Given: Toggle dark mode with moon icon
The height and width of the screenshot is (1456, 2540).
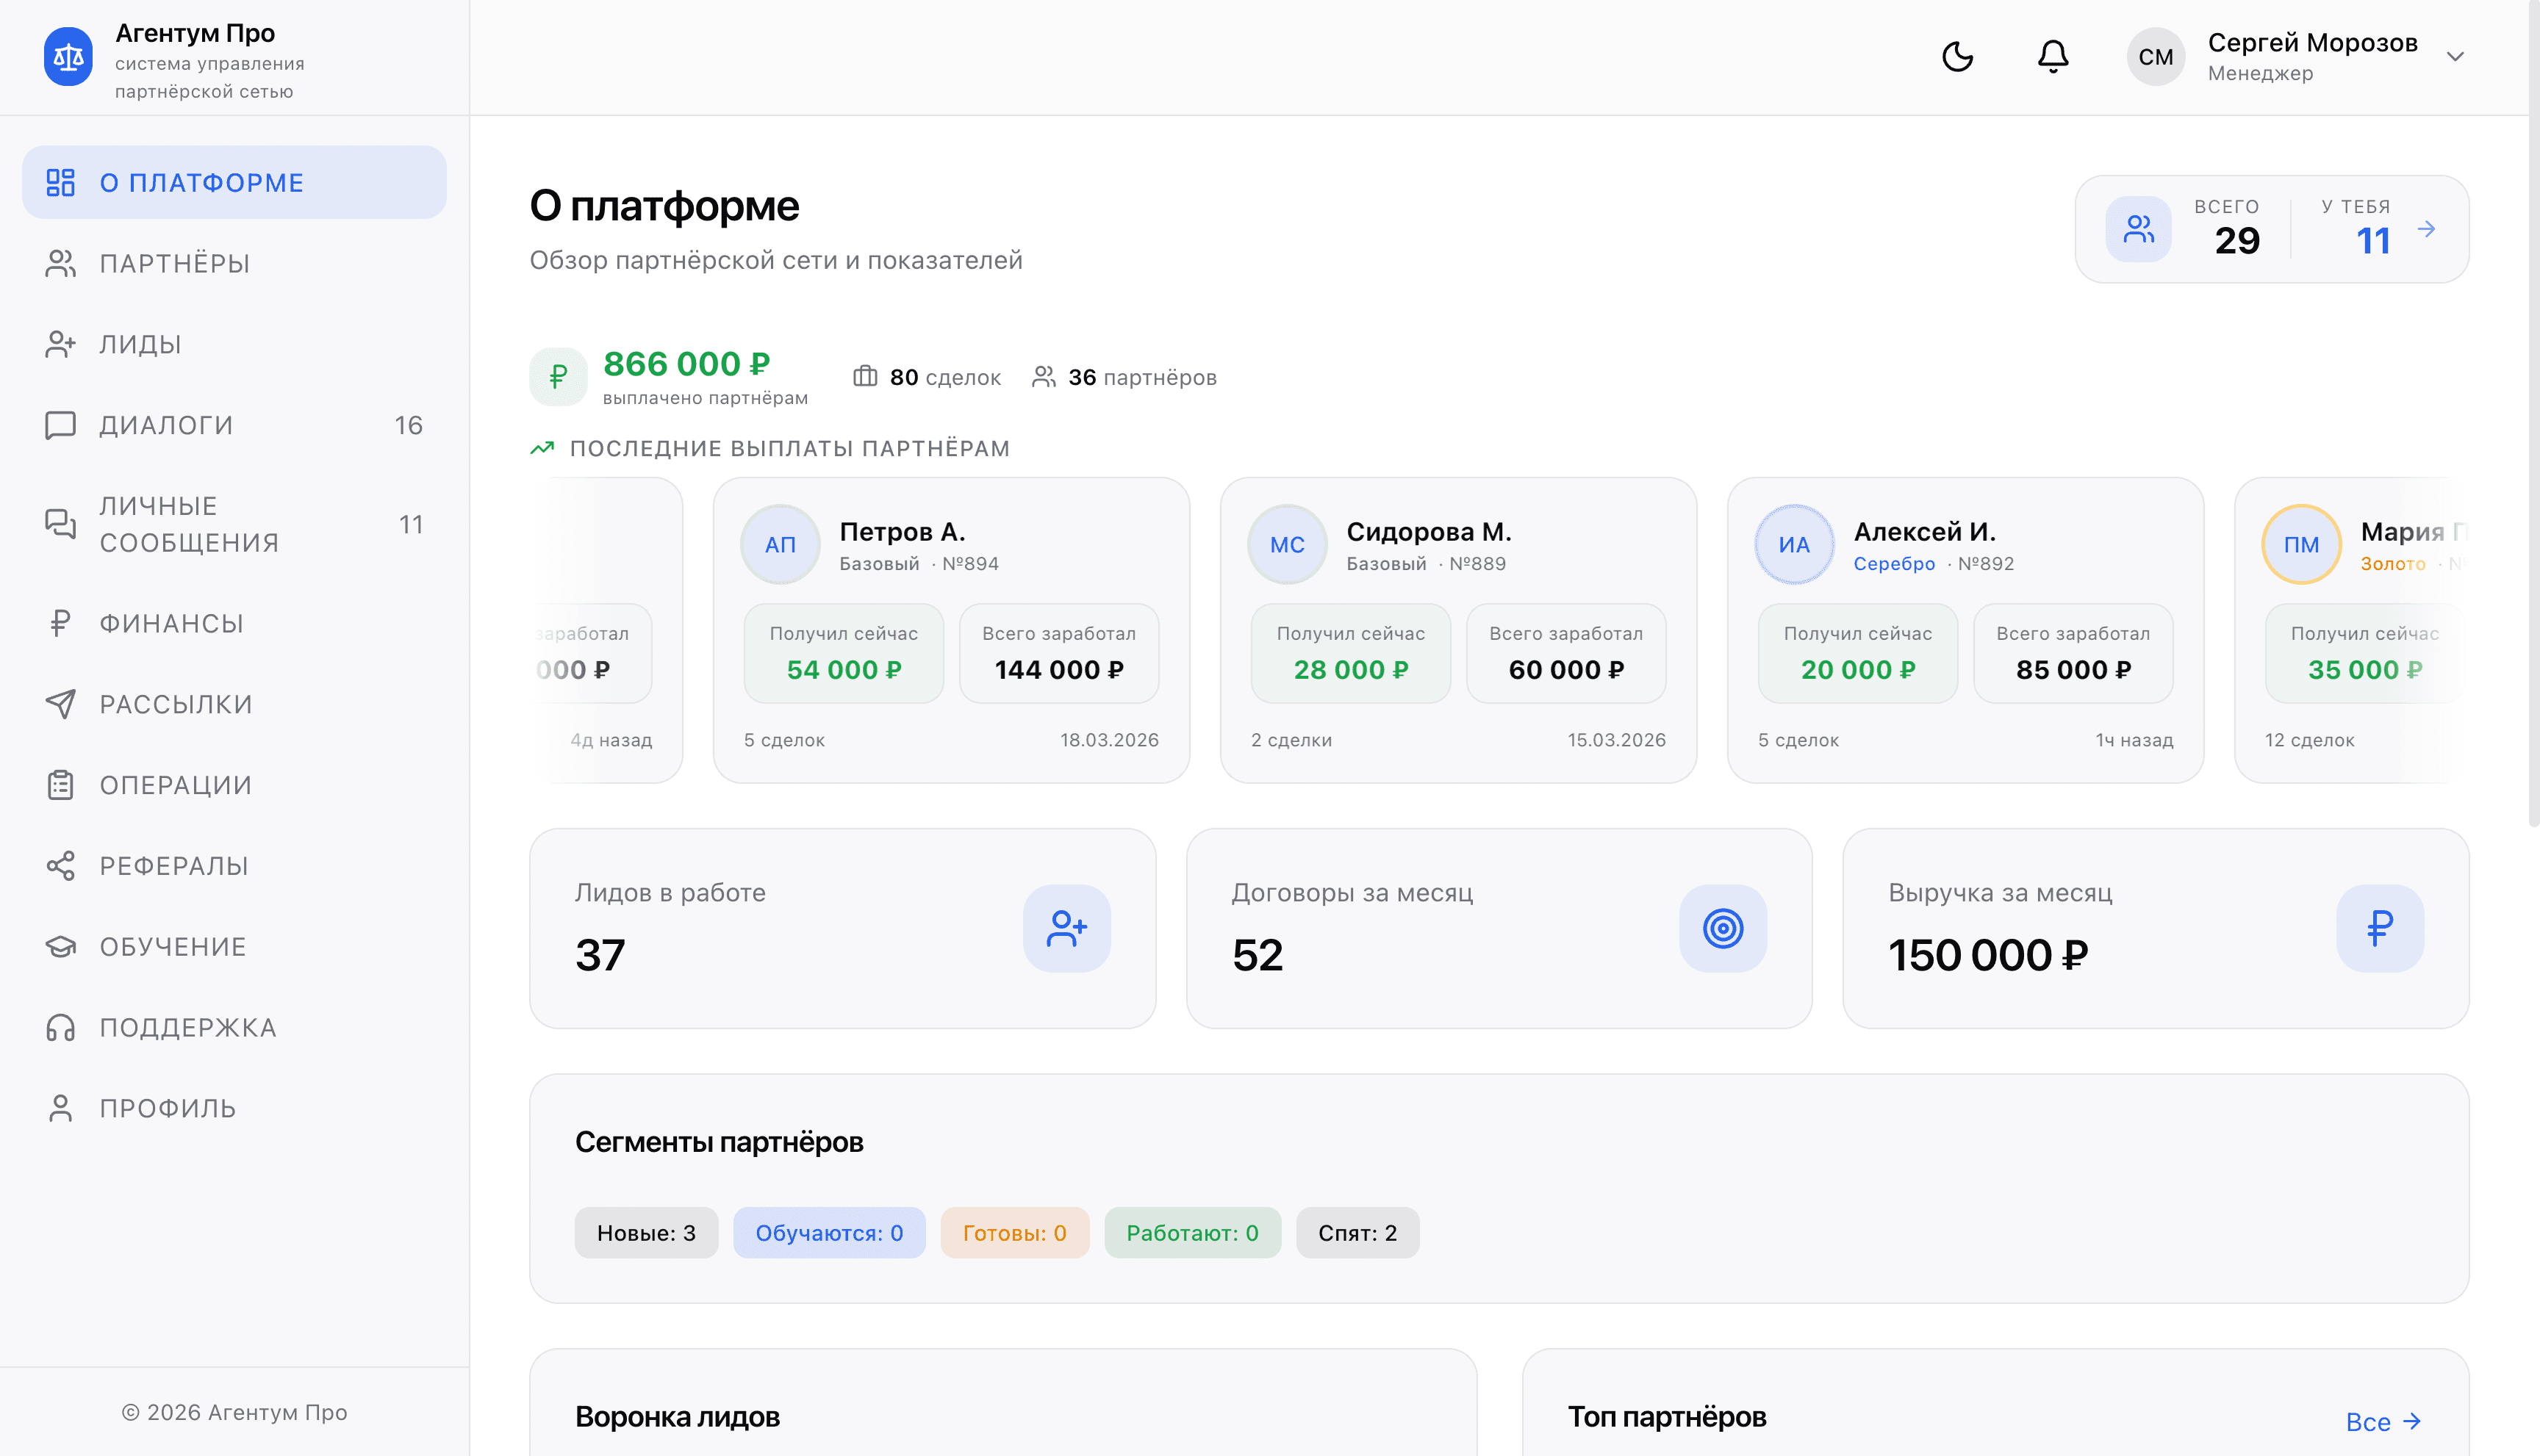Looking at the screenshot, I should (1958, 57).
